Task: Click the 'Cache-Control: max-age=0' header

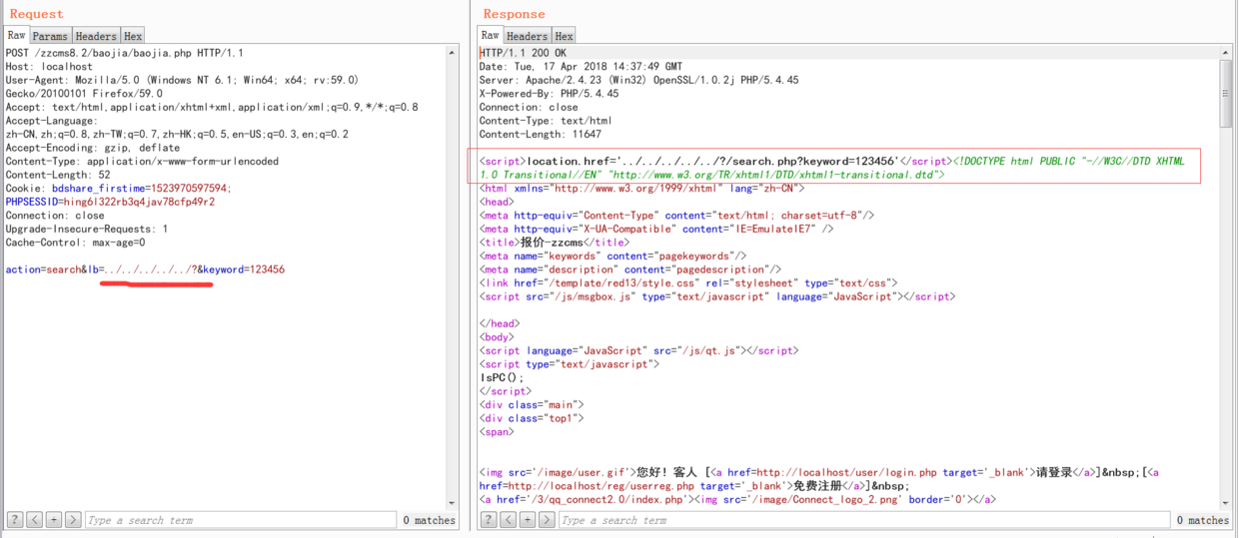Action: pos(75,243)
